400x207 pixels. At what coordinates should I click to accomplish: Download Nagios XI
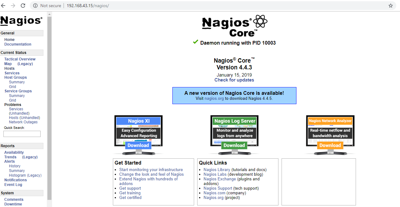click(138, 145)
